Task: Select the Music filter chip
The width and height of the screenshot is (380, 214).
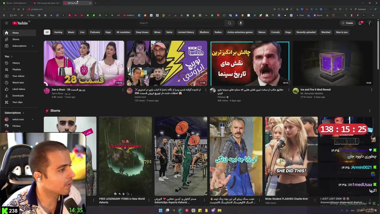Action: coord(71,32)
